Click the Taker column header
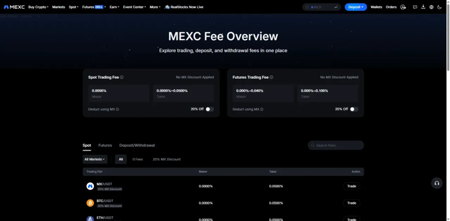Screen dimensions: 450x221 click(273, 172)
